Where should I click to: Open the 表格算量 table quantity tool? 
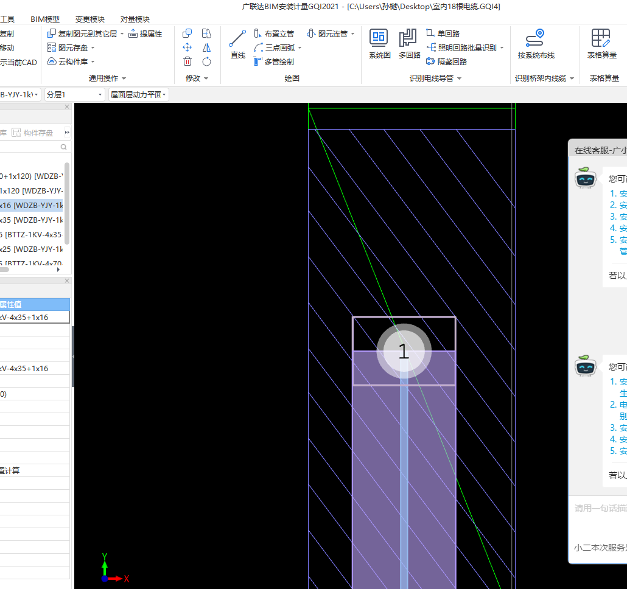pyautogui.click(x=601, y=44)
